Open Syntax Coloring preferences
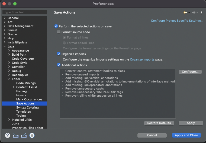The image size is (206, 143). [27, 108]
